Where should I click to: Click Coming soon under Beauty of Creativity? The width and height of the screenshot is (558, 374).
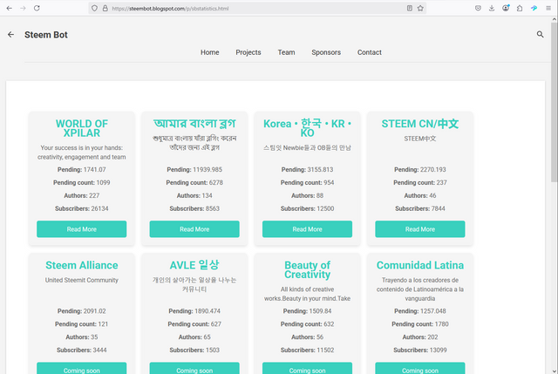(307, 368)
